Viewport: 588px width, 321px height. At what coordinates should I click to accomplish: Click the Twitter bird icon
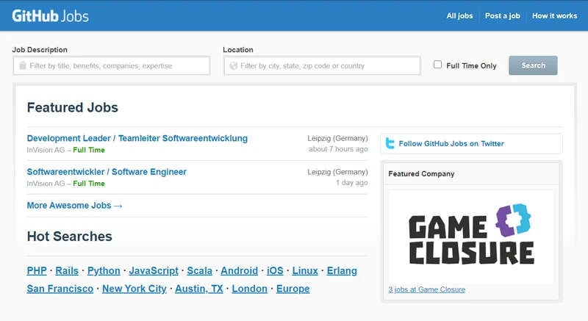[x=390, y=143]
